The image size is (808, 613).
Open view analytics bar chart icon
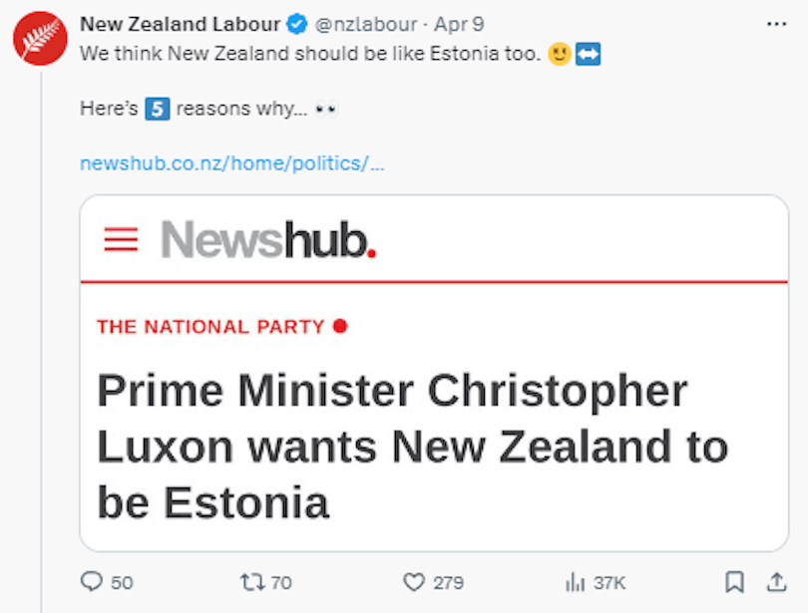[575, 581]
